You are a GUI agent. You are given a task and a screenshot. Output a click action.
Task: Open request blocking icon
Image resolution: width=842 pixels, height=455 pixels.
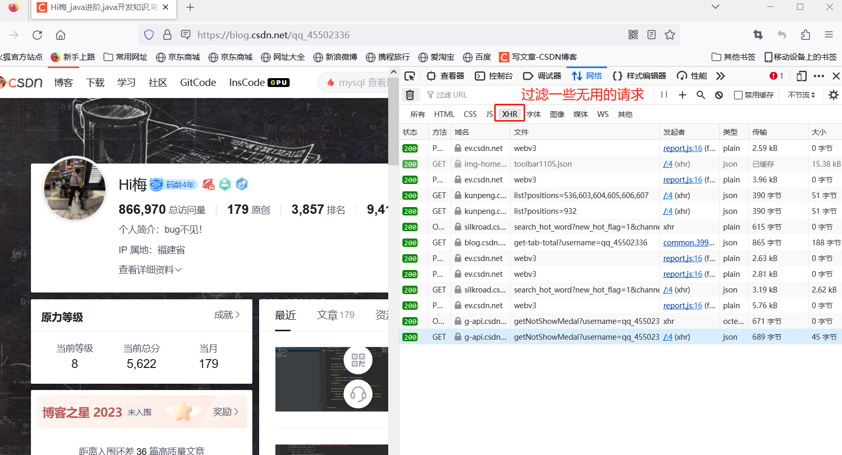pyautogui.click(x=719, y=95)
